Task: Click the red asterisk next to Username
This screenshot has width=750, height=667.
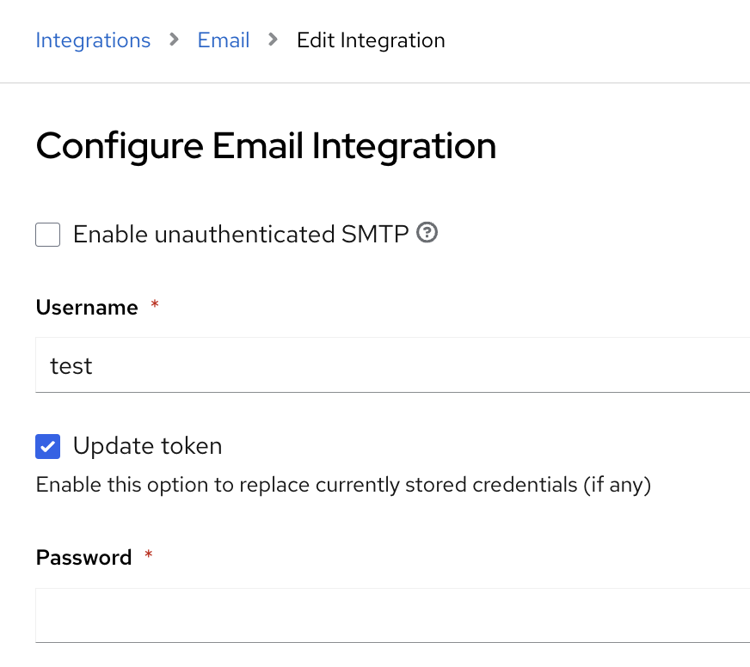Action: pos(155,305)
